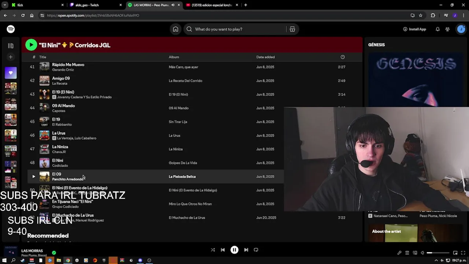This screenshot has height=264, width=469.
Task: Open a new browser tab
Action: [245, 5]
